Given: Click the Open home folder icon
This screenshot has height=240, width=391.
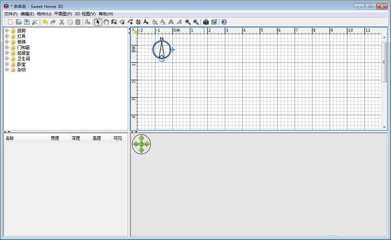Looking at the screenshot, I should pos(19,22).
